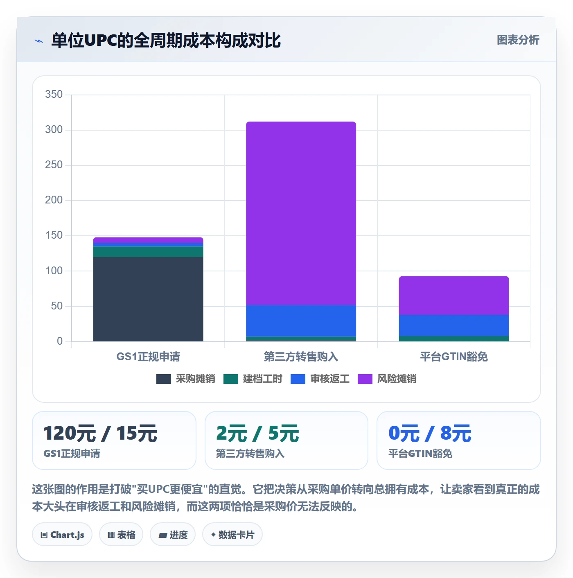This screenshot has width=573, height=578.
Task: Click the blue 审核返工 segment of 第三方转售购入 bar
Action: (x=301, y=321)
